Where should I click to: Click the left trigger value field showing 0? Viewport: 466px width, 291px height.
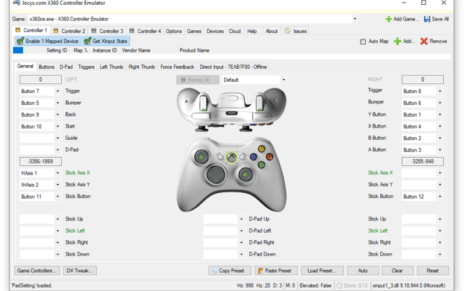[40, 80]
